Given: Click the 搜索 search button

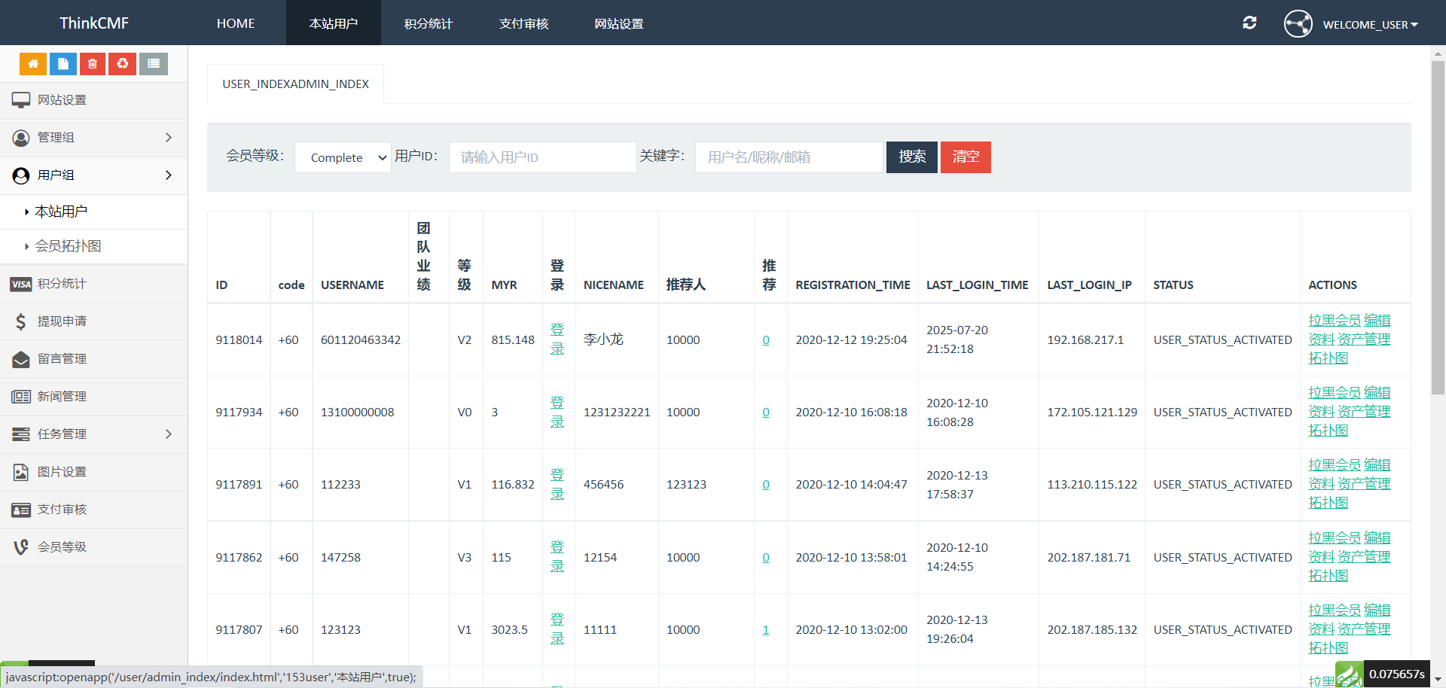Looking at the screenshot, I should tap(911, 157).
